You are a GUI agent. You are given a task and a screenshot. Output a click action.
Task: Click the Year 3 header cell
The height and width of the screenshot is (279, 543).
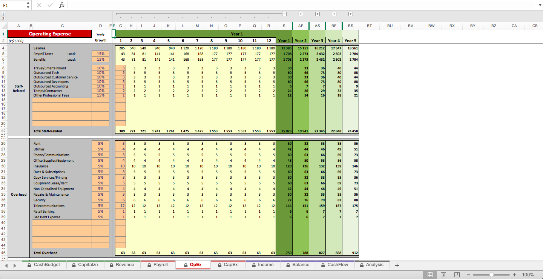click(317, 41)
